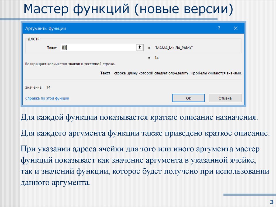Select the Текст input containing B1
The image size is (276, 207).
[100, 47]
